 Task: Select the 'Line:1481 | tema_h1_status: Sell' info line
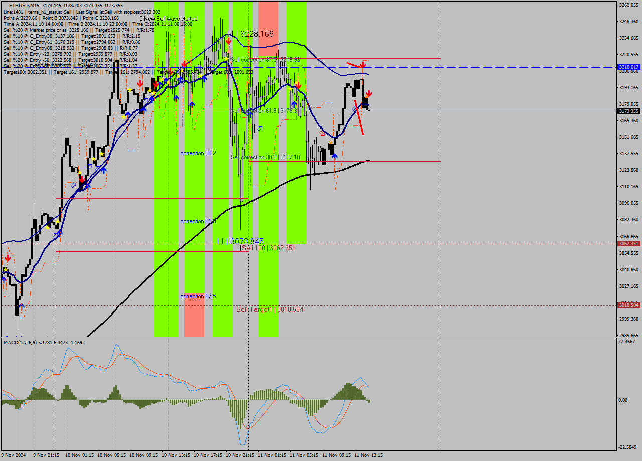tap(82, 12)
